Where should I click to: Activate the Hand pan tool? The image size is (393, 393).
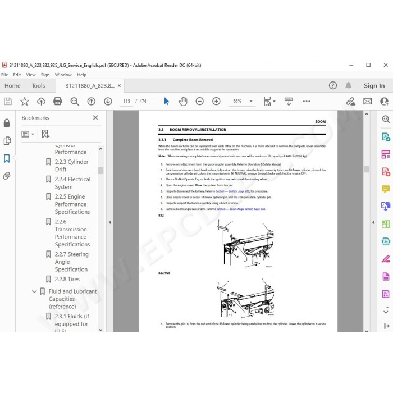(x=183, y=101)
